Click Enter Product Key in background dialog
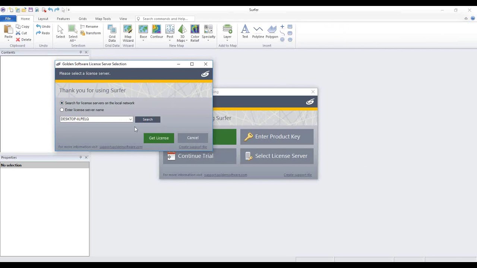 pyautogui.click(x=277, y=137)
